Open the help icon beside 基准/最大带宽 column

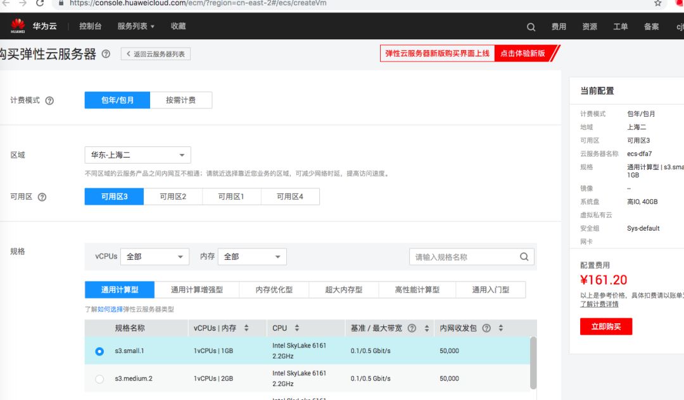click(x=412, y=328)
